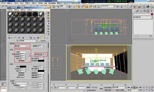
Task: Click Mirror tool in main toolbar
Action: point(118,7)
